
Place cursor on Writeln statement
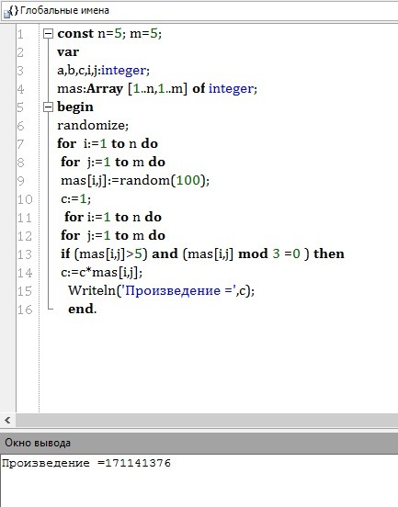pos(161,290)
